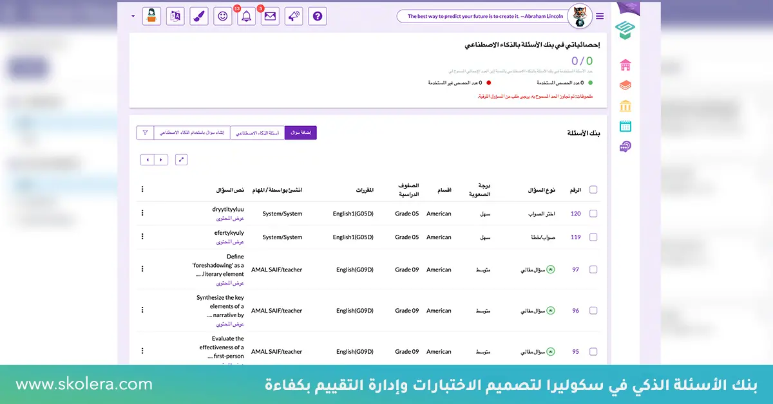Click the fox user avatar
Viewport: 773px width, 404px height.
[x=580, y=16]
